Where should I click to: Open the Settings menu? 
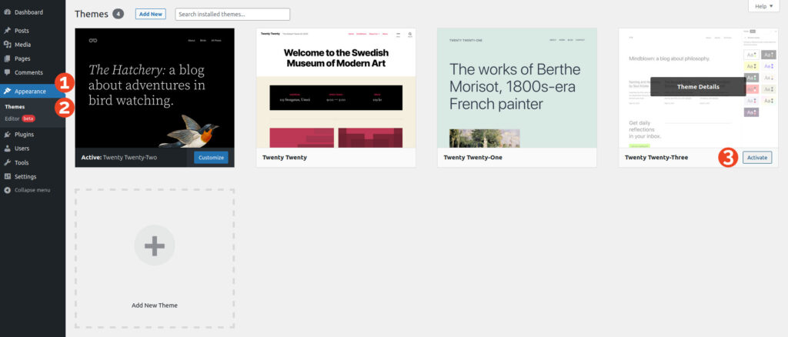[32, 177]
